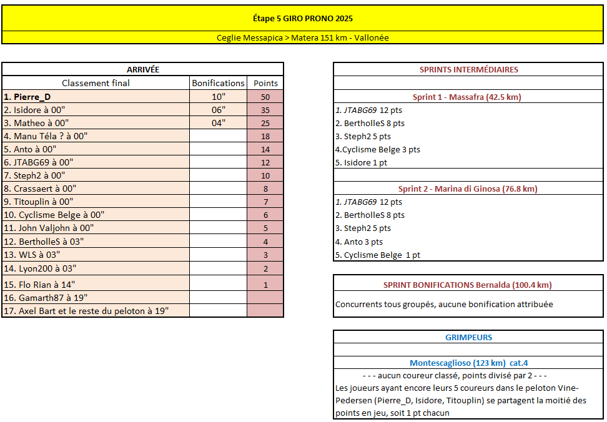The height and width of the screenshot is (422, 607).
Task: Click the 10" bonification cell
Action: 218,97
